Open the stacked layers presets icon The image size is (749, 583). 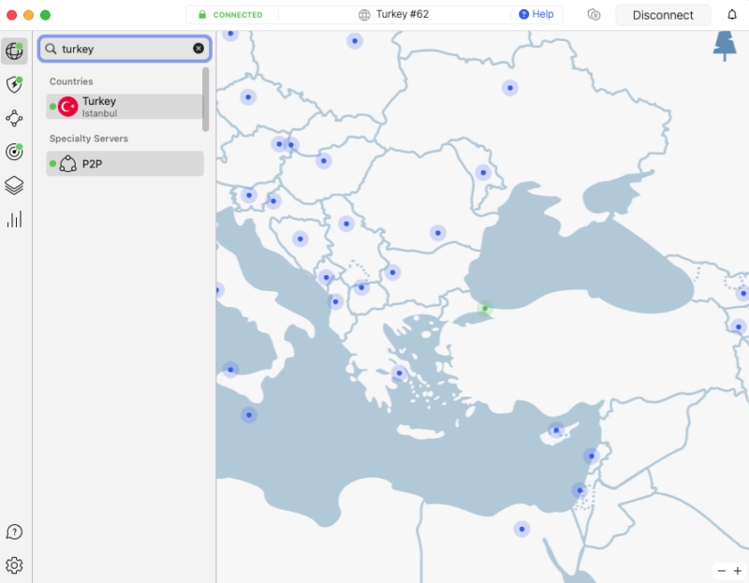click(x=14, y=185)
